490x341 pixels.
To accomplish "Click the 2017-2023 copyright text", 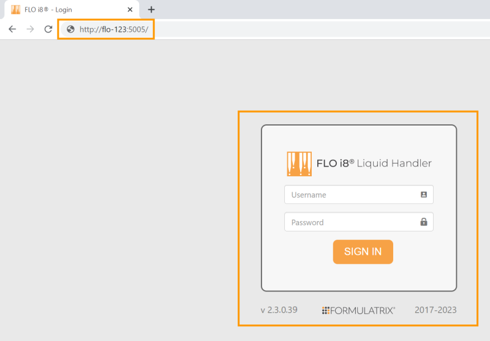I will pos(435,310).
